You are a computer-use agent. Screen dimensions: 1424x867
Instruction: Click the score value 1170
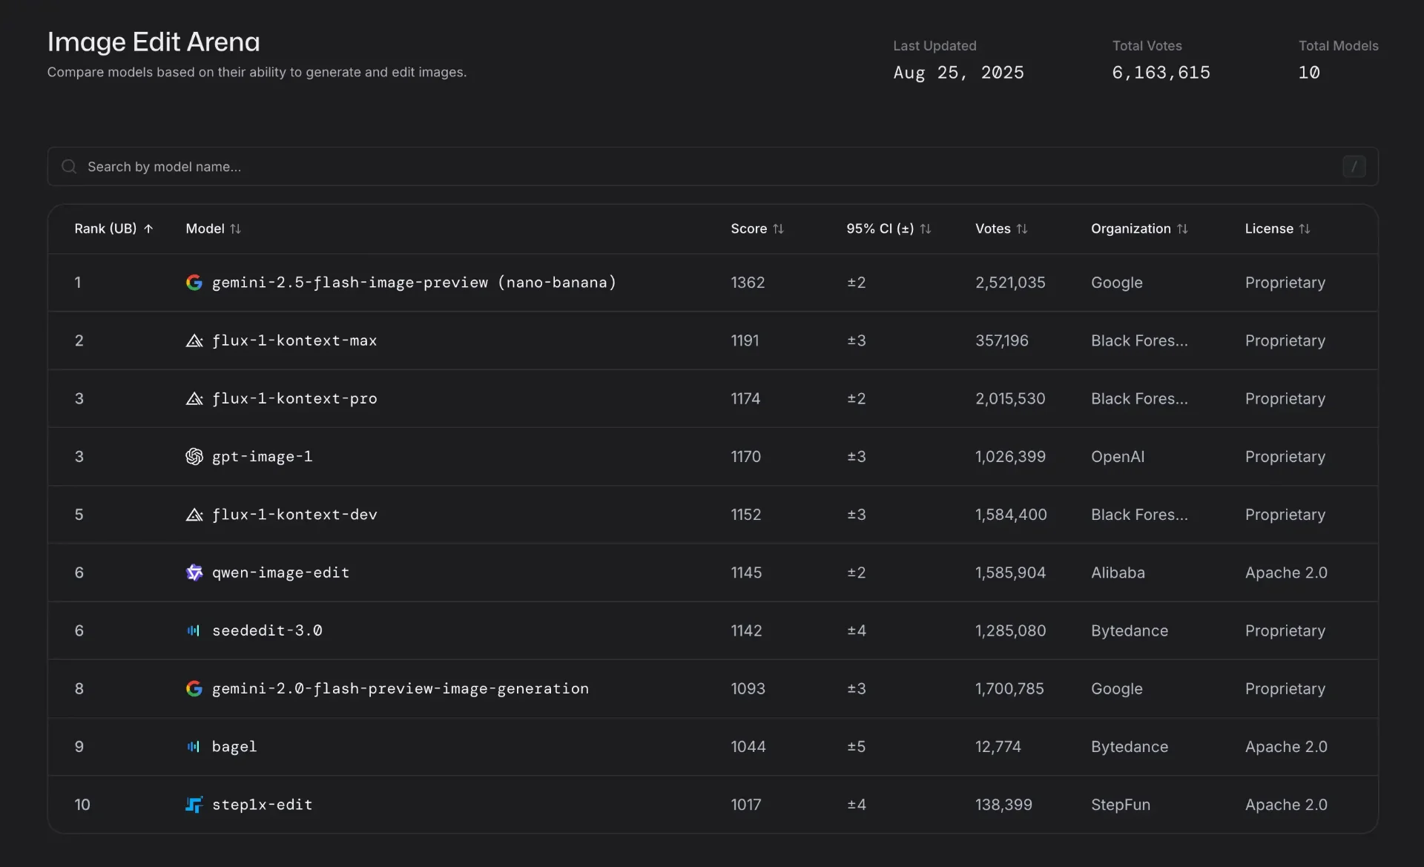[x=745, y=456]
